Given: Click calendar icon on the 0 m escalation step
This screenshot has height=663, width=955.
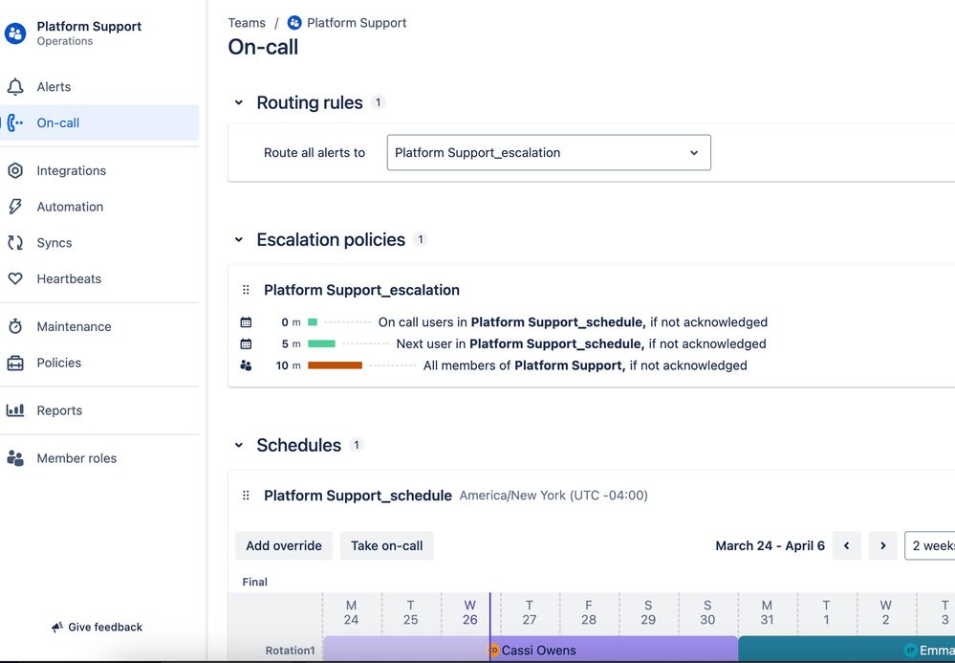Looking at the screenshot, I should [x=246, y=321].
